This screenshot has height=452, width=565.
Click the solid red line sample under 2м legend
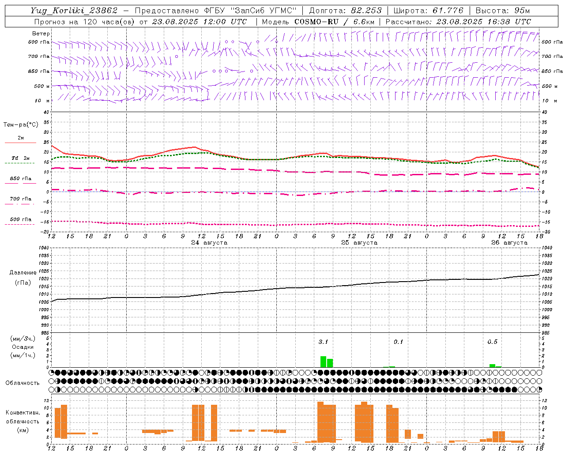[x=20, y=143]
